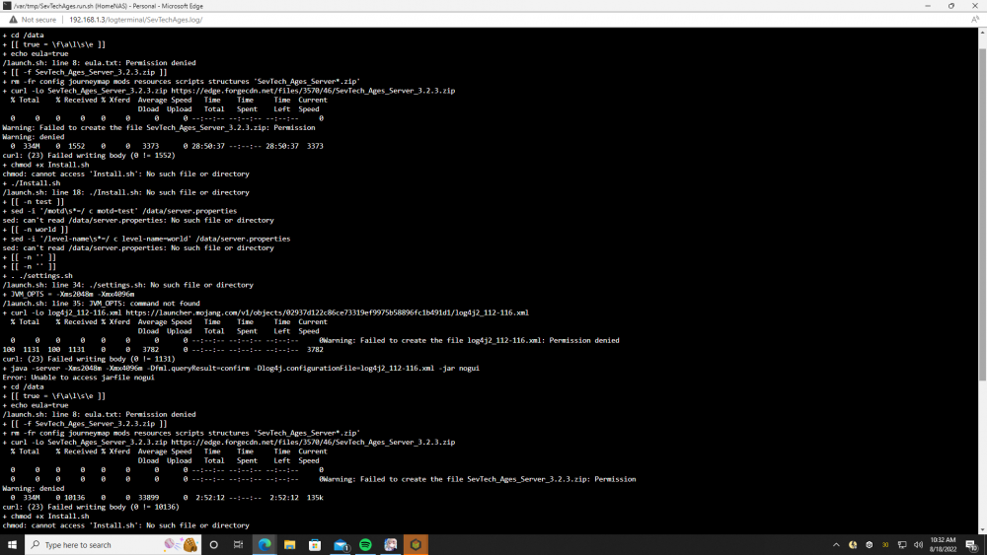Click 'Failed writing body (0 != 1552)' line
This screenshot has width=987, height=555.
(89, 155)
